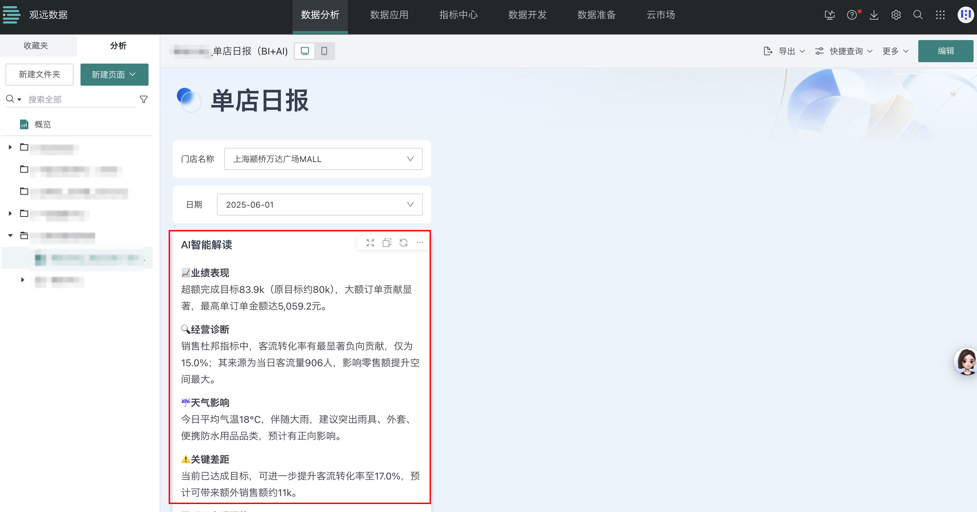977x512 pixels.
Task: Click the copy icon on AI智能解读 card
Action: (x=387, y=243)
